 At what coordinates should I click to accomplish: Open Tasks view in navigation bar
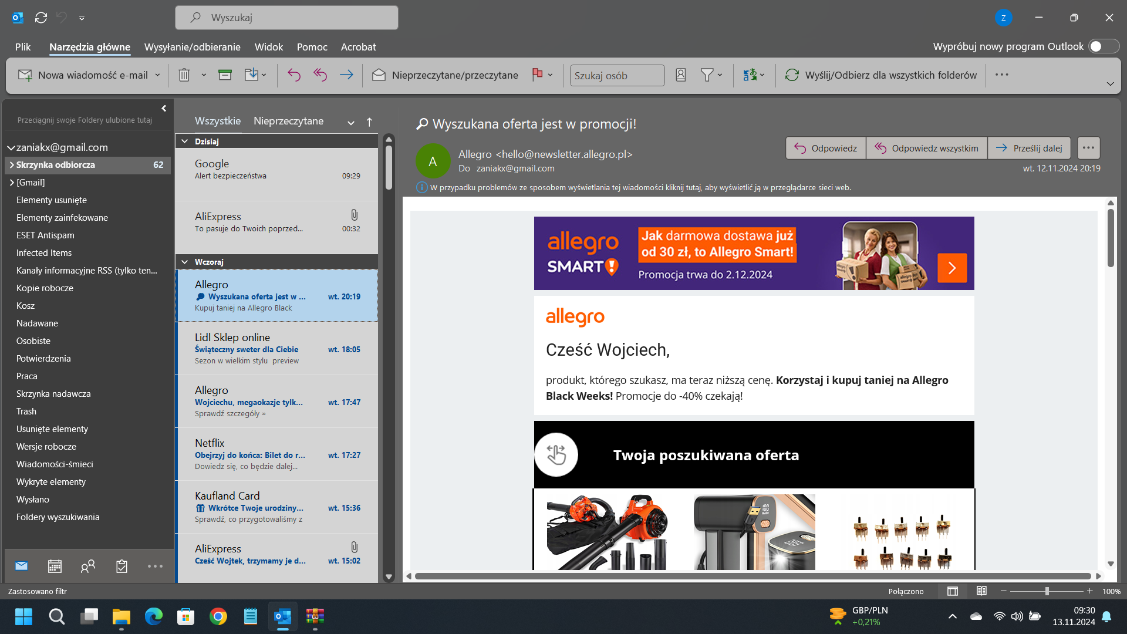(x=122, y=566)
